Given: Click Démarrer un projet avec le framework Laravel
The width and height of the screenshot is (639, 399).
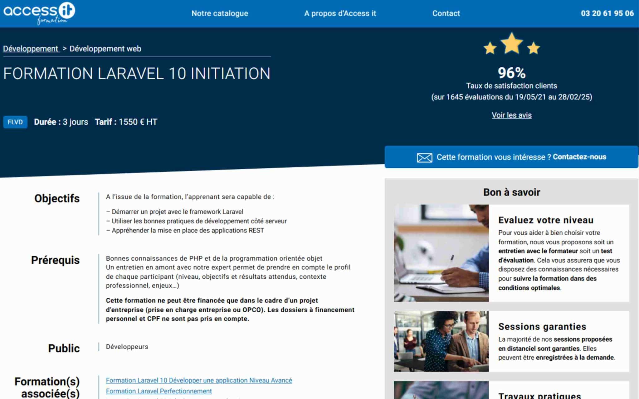Looking at the screenshot, I should click(x=175, y=212).
